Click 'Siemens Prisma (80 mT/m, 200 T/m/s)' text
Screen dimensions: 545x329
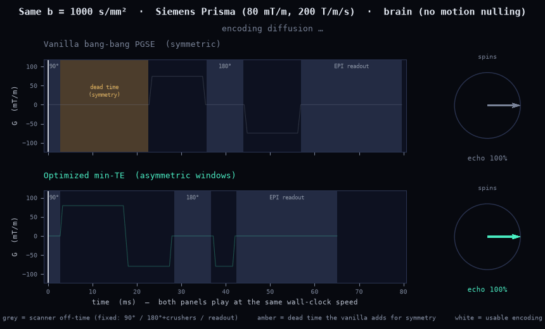pyautogui.click(x=255, y=11)
